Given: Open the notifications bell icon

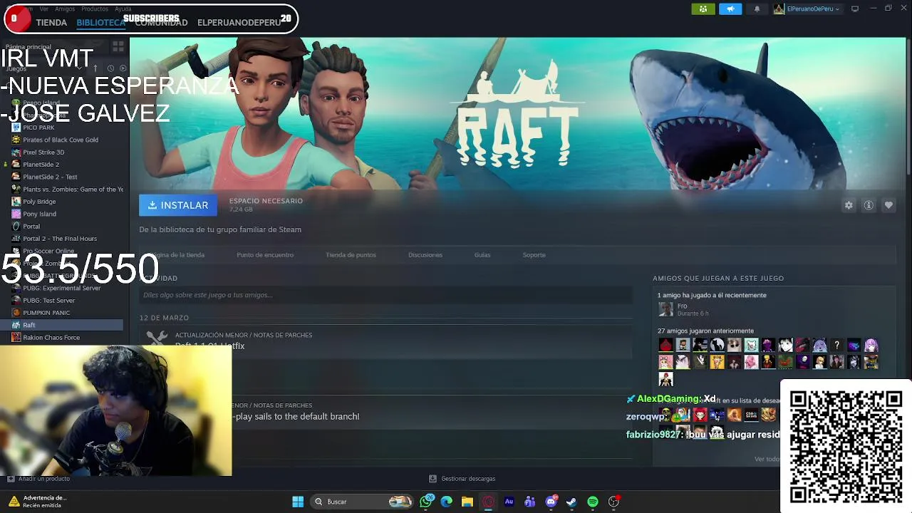Looking at the screenshot, I should 757,9.
